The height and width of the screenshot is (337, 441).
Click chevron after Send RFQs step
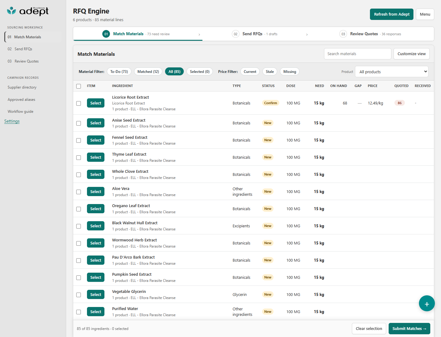pyautogui.click(x=307, y=35)
